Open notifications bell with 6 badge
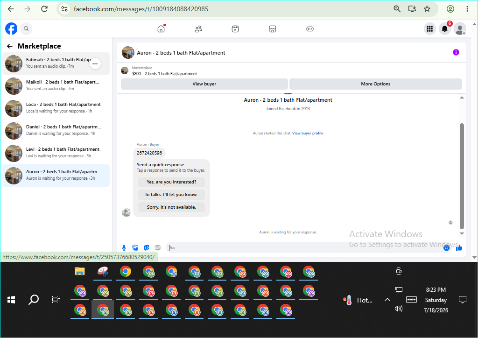 coord(445,29)
